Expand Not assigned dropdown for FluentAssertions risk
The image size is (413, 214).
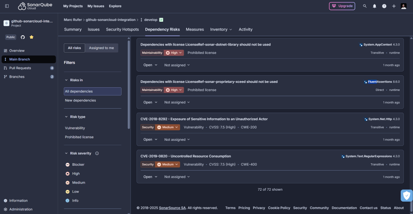[177, 102]
